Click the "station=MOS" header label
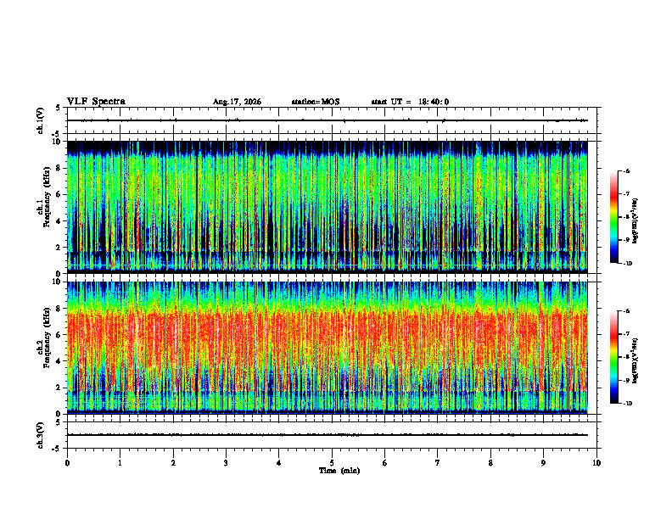672x519 pixels. [x=316, y=102]
